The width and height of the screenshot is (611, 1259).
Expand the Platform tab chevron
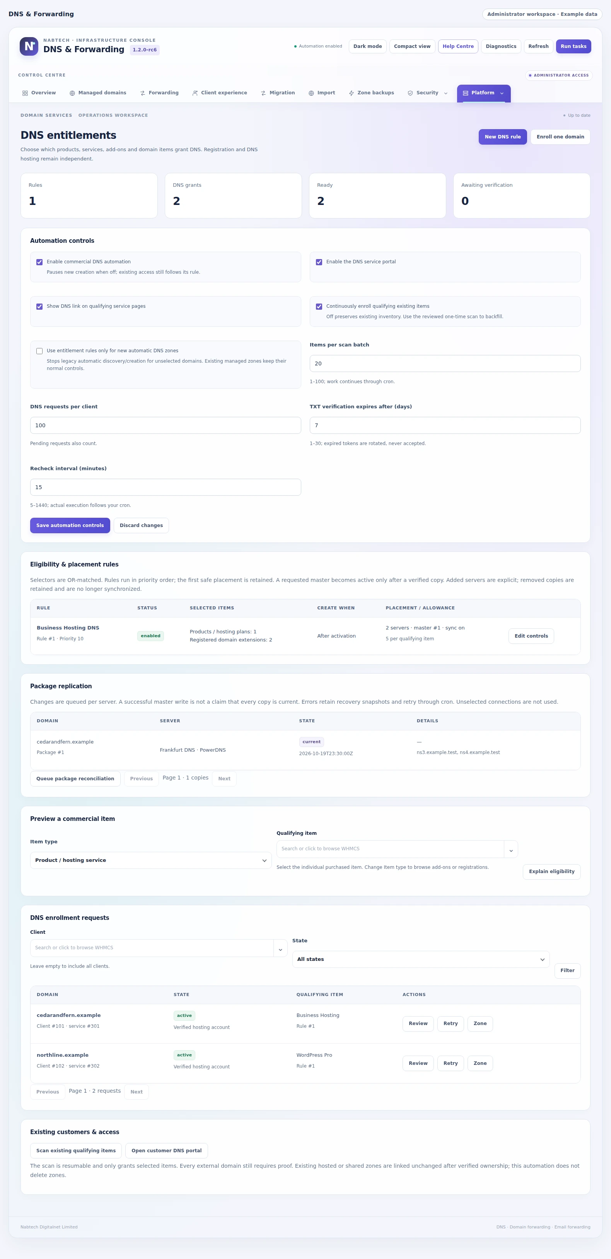(x=502, y=93)
